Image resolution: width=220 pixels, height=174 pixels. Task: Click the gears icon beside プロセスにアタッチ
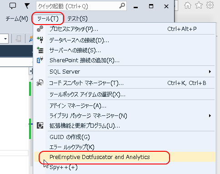coord(40,29)
